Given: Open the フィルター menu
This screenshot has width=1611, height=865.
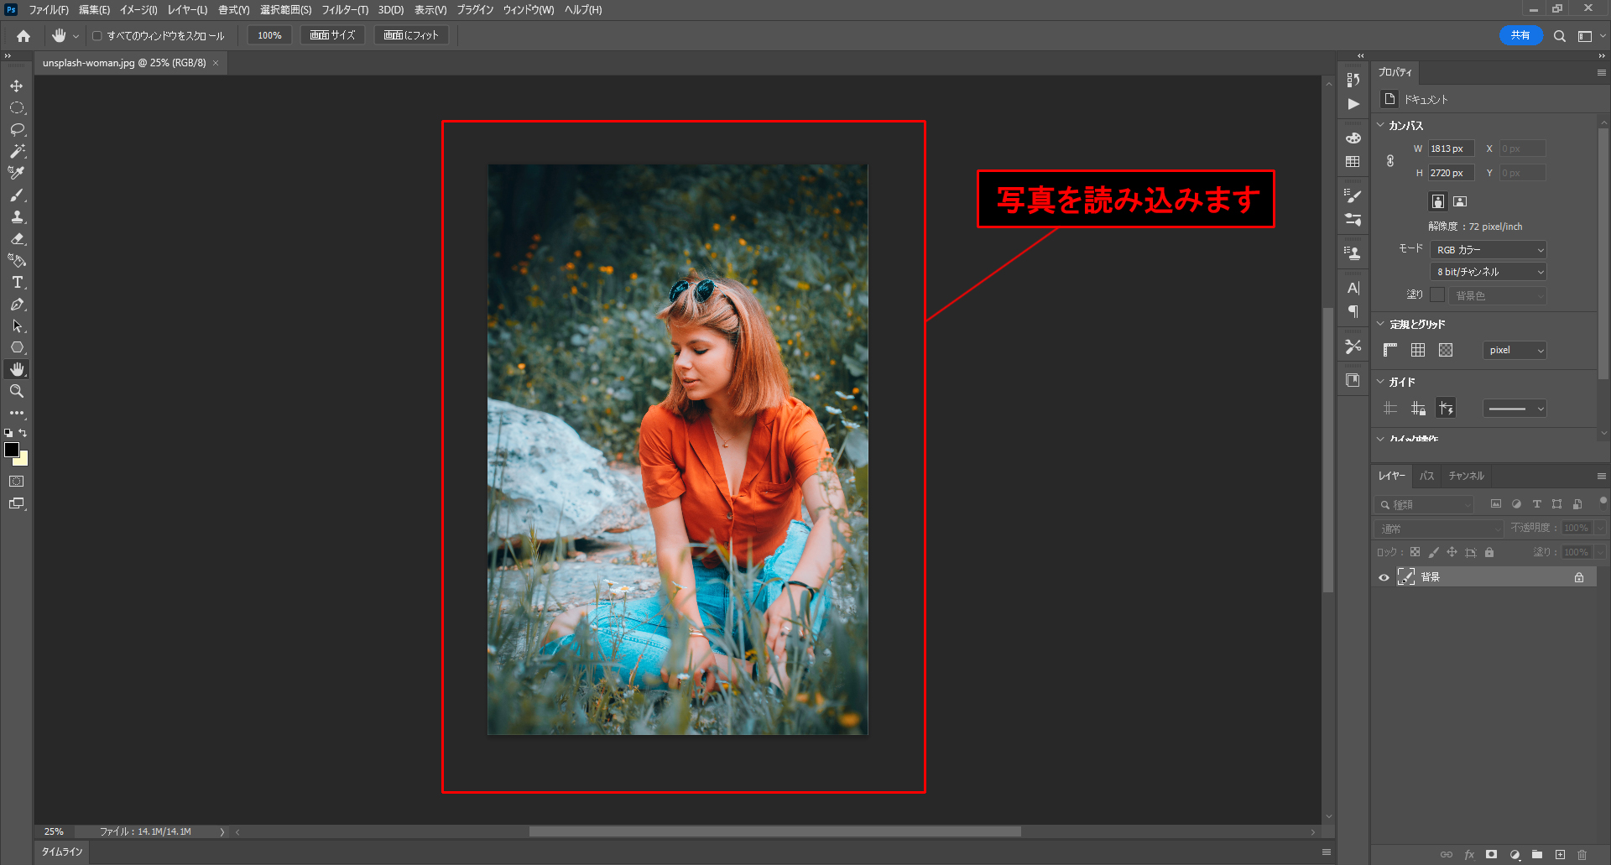Looking at the screenshot, I should (x=344, y=10).
